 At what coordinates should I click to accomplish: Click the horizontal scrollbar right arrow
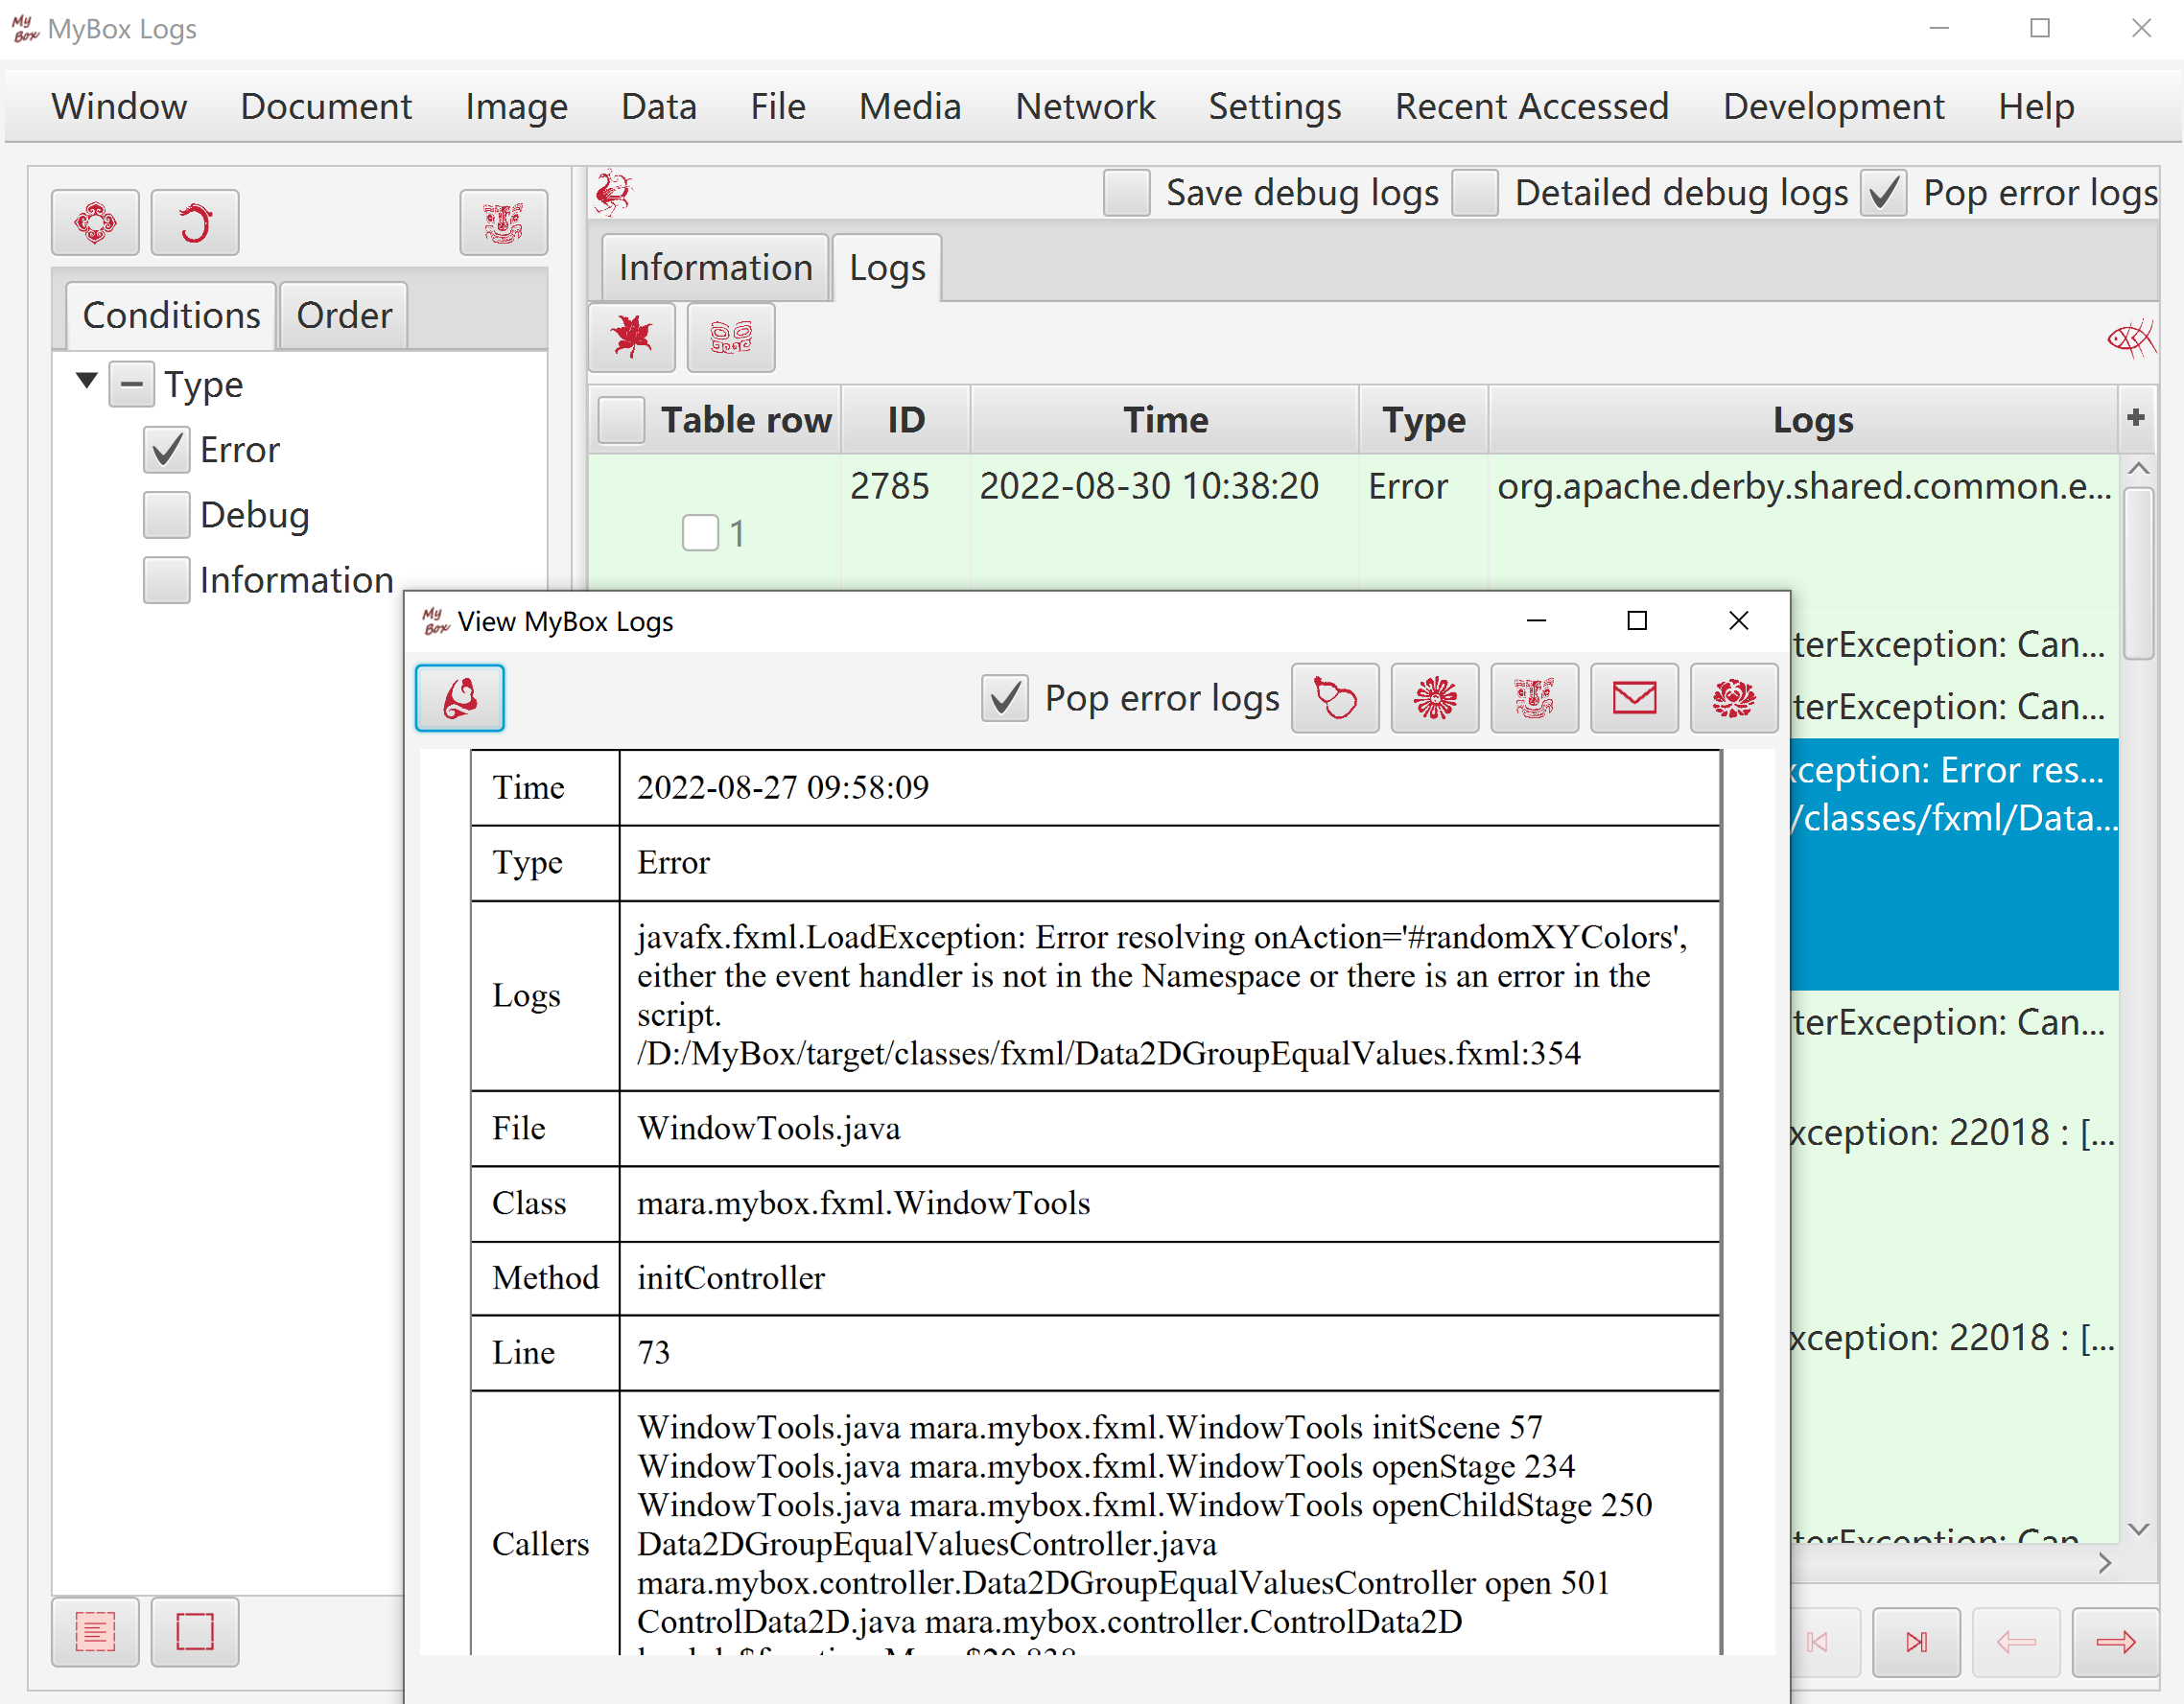pyautogui.click(x=2105, y=1563)
